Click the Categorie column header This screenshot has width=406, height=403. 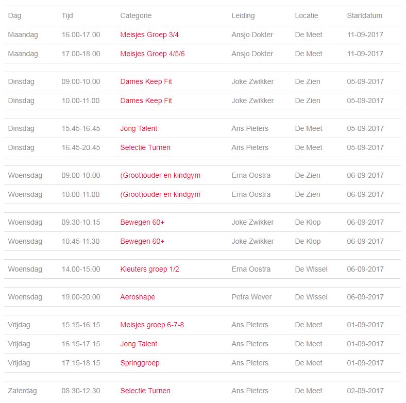(136, 16)
